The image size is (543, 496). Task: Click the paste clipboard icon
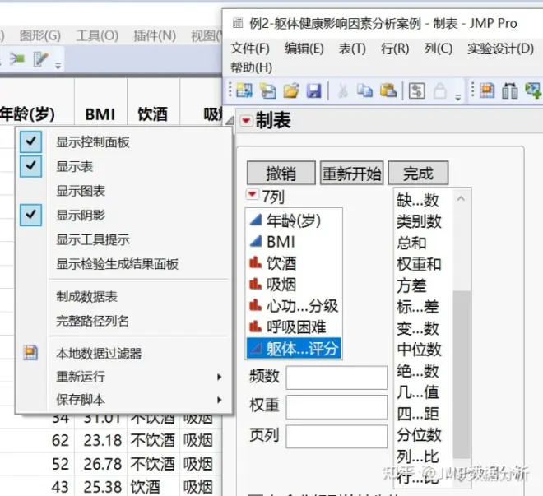point(388,90)
